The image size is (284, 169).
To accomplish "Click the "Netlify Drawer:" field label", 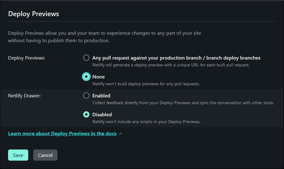I will tap(25, 96).
